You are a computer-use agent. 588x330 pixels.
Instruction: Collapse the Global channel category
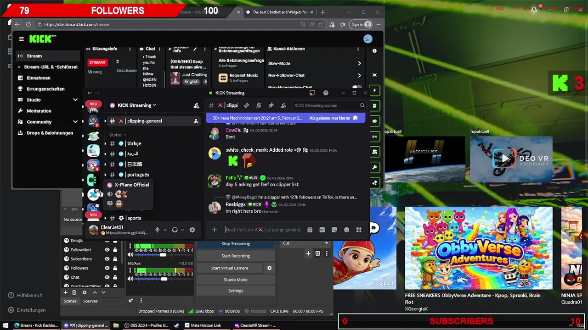point(119,135)
